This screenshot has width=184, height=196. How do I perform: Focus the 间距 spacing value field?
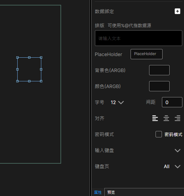pyautogui.click(x=172, y=102)
